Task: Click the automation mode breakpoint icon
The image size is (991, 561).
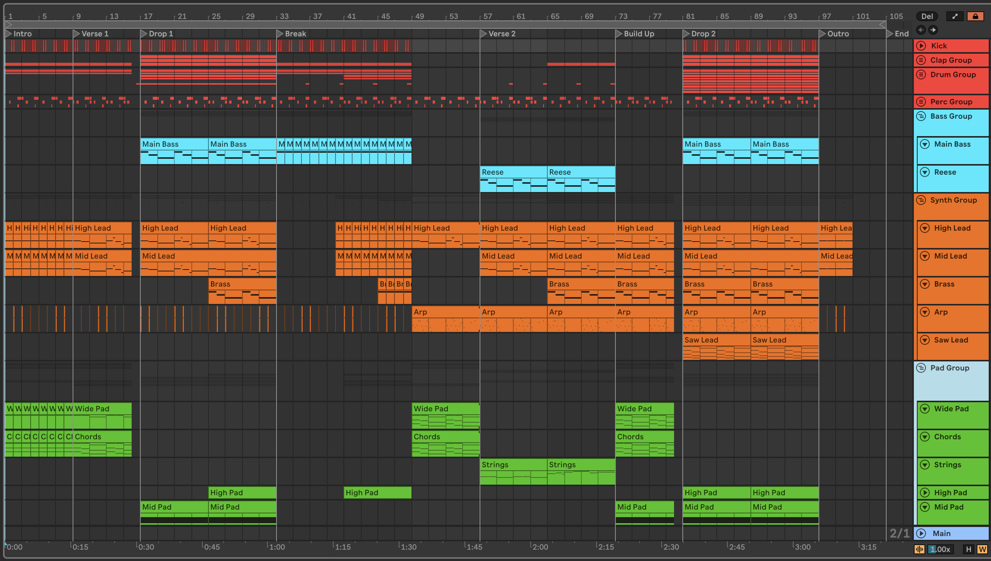Action: point(954,16)
